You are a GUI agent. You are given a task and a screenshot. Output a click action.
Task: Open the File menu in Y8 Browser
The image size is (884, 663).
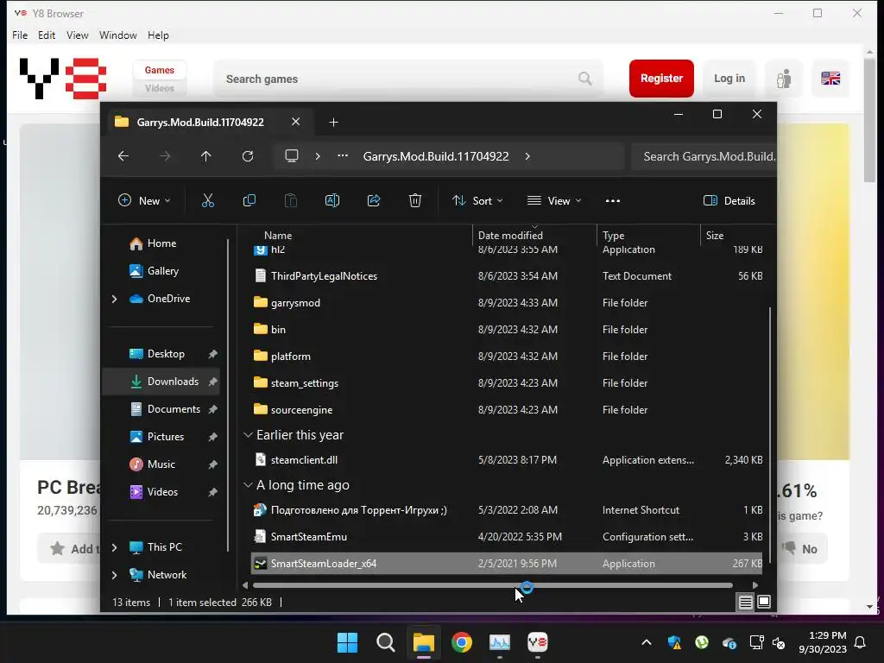pyautogui.click(x=20, y=35)
